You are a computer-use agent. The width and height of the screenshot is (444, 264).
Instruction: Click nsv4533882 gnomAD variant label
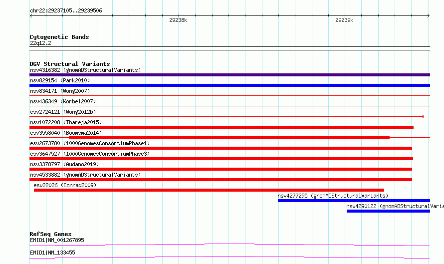[85, 175]
